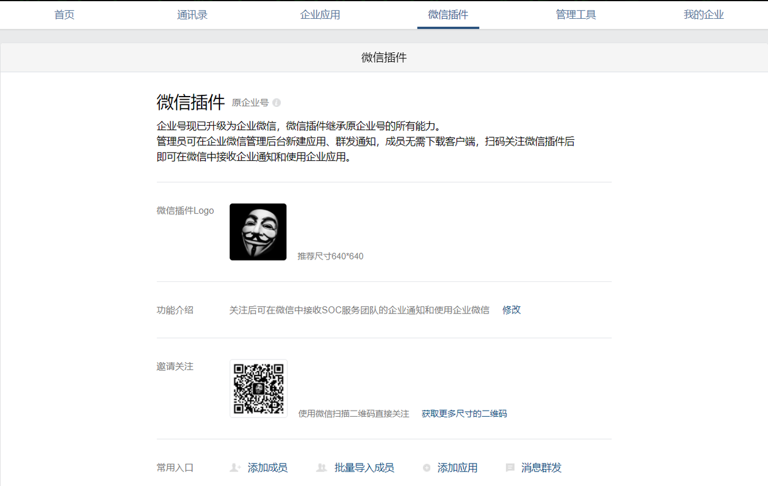Open the 添加应用 link
The image size is (768, 486).
[x=458, y=468]
